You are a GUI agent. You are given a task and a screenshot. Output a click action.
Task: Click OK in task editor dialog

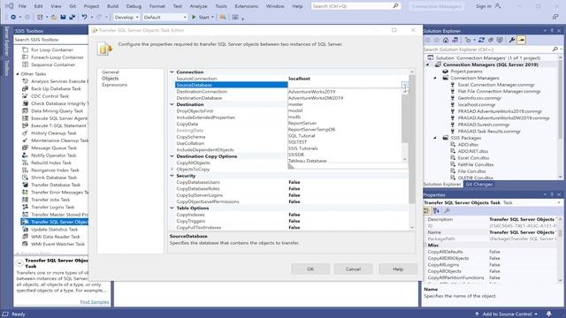[310, 269]
